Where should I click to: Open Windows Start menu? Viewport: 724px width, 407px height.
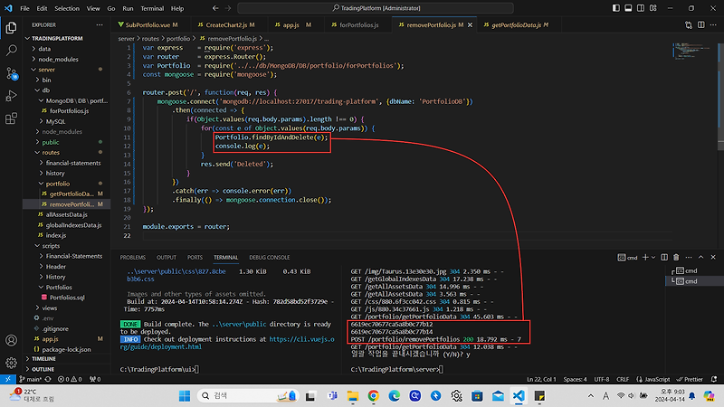click(185, 396)
